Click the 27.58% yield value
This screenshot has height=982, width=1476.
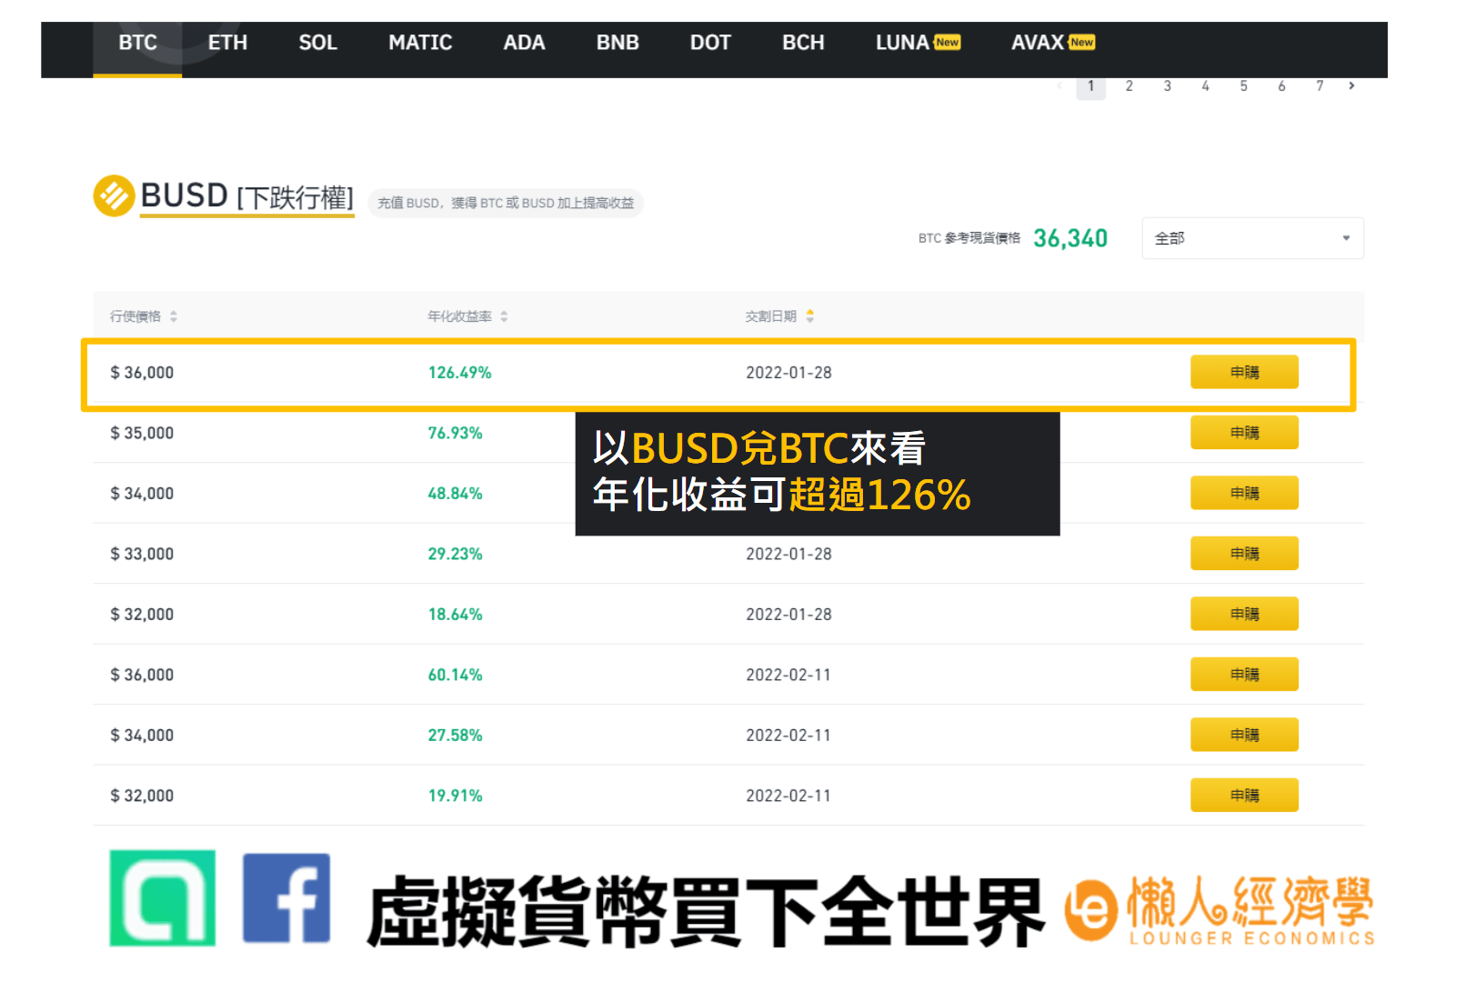455,736
